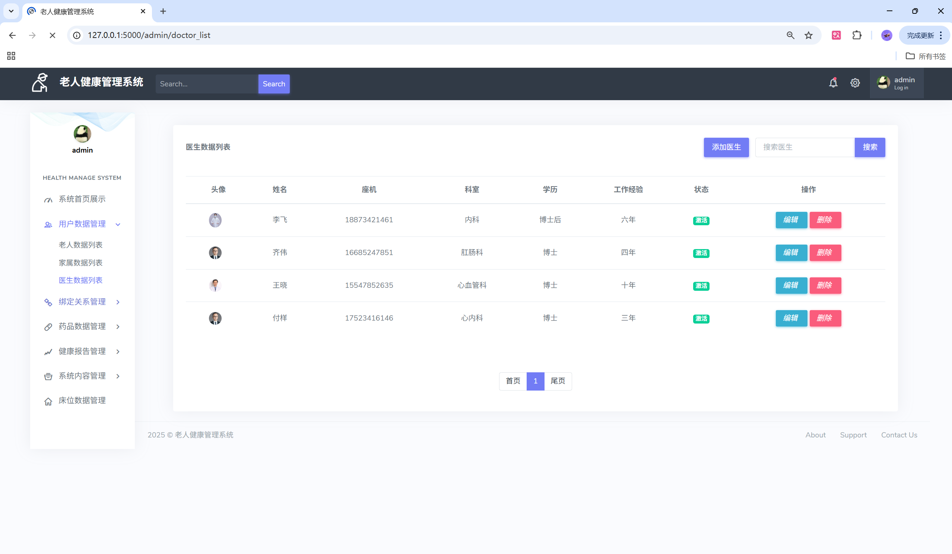Click the health system logo icon
The height and width of the screenshot is (554, 952).
tap(39, 83)
